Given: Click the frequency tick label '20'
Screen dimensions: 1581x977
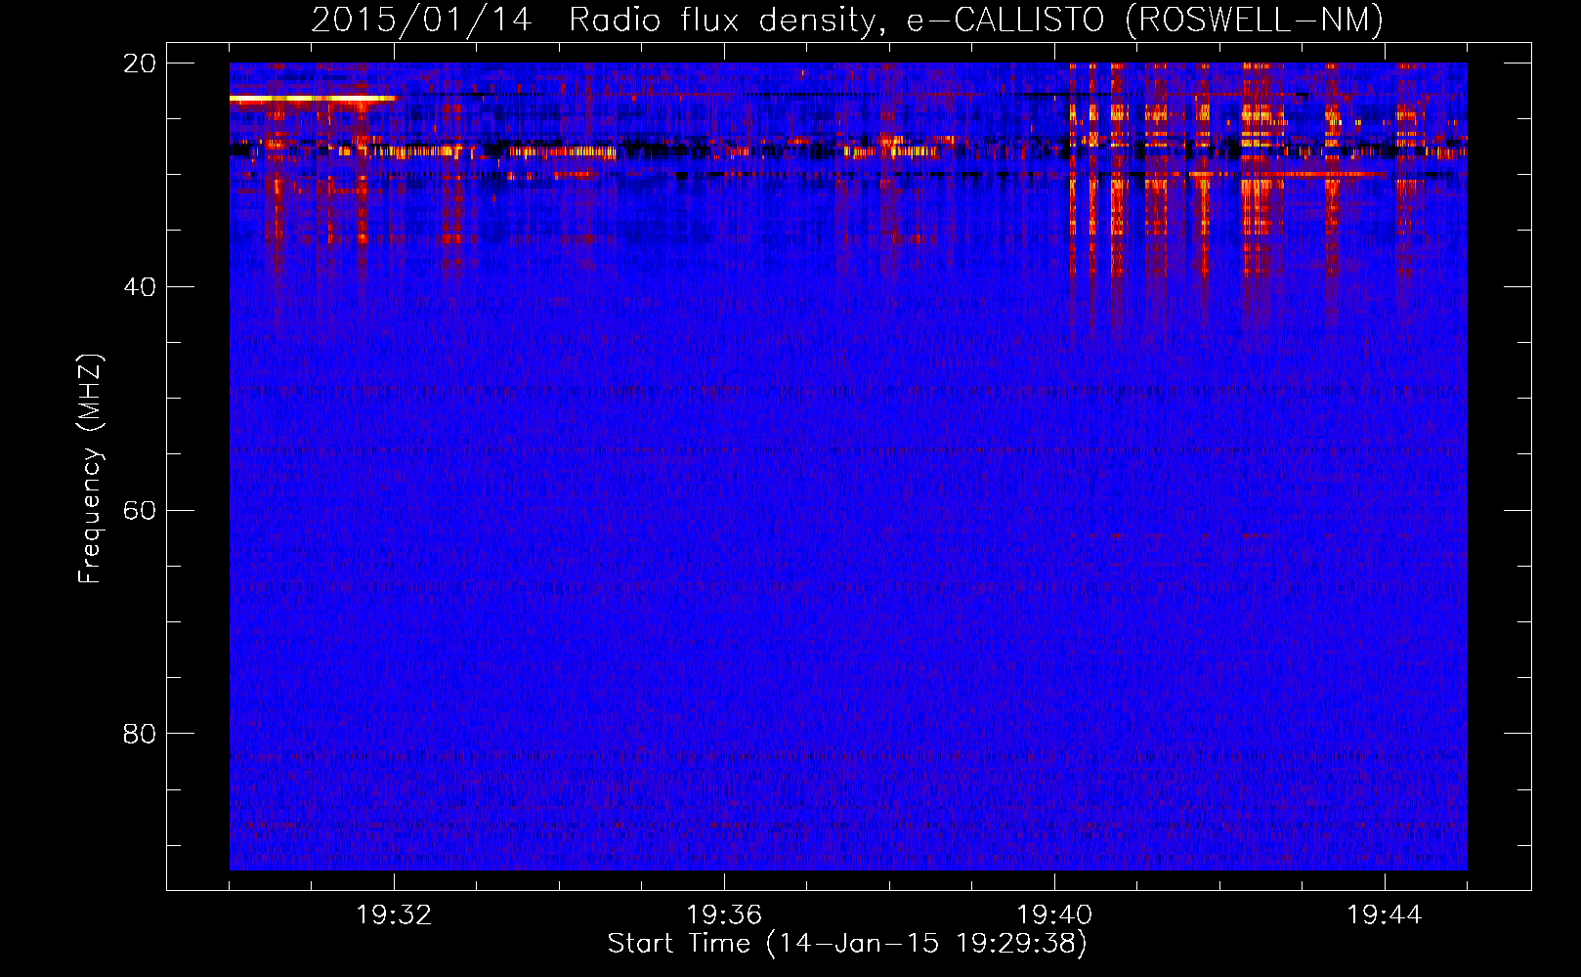Looking at the screenshot, I should (x=140, y=64).
